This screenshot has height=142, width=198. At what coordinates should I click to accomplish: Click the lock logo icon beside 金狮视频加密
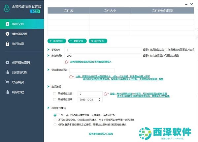[7, 8]
